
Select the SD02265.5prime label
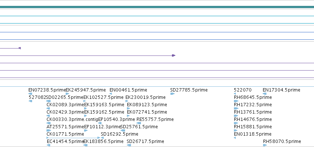tap(65, 97)
